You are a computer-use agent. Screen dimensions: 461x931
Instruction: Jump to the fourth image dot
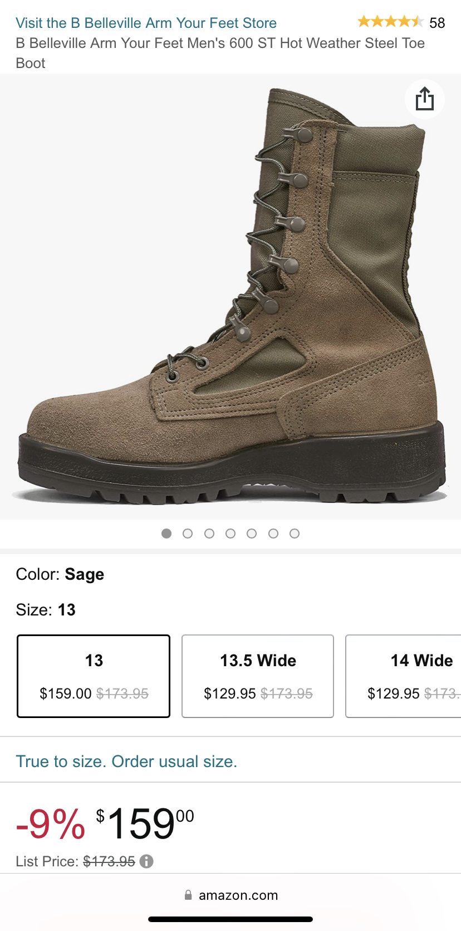(230, 534)
